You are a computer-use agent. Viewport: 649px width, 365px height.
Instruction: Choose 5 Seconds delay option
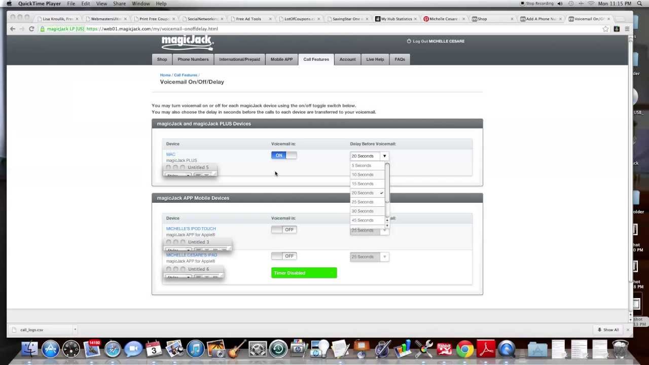pos(368,165)
